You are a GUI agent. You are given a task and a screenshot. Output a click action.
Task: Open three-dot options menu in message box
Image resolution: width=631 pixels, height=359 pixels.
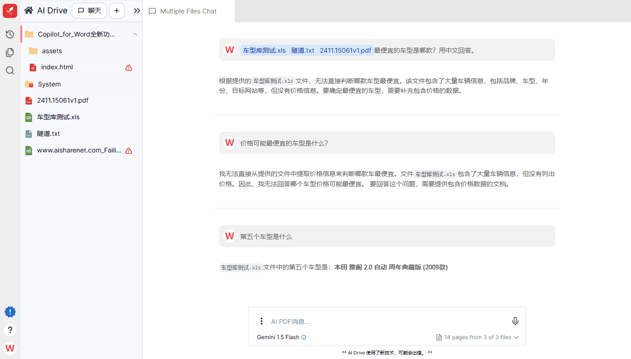coord(261,321)
